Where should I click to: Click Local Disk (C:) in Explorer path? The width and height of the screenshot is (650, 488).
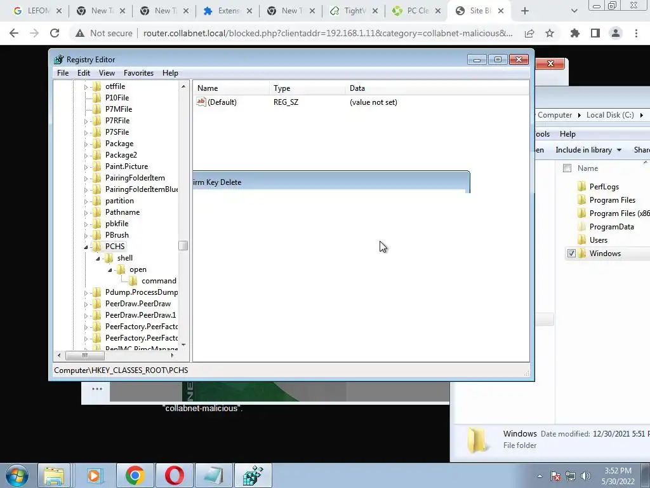(610, 115)
